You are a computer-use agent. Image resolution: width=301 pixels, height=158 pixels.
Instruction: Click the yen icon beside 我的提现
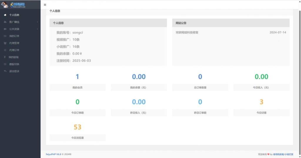coord(5,57)
